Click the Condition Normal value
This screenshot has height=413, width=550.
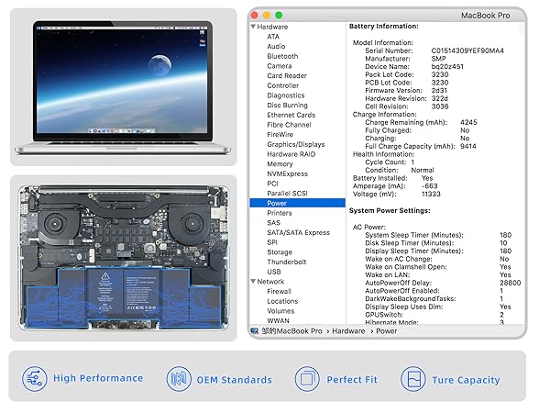pos(423,170)
